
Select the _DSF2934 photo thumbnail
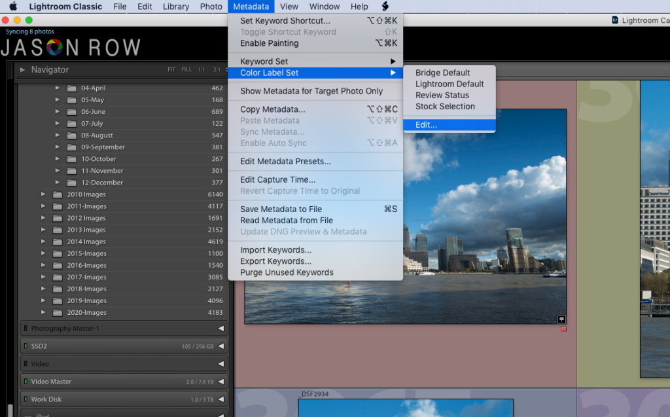pyautogui.click(x=406, y=408)
